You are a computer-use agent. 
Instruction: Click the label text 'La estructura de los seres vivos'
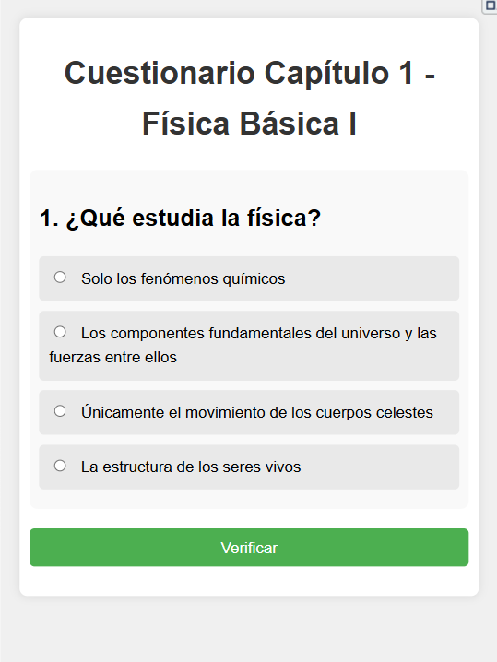coord(191,467)
